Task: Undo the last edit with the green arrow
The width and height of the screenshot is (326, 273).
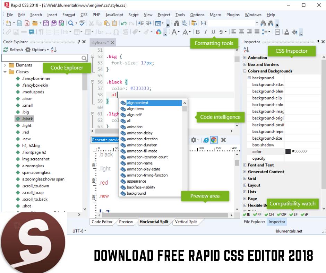Action: click(x=124, y=23)
